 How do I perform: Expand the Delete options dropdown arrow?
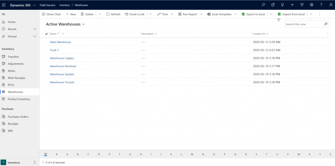99,14
